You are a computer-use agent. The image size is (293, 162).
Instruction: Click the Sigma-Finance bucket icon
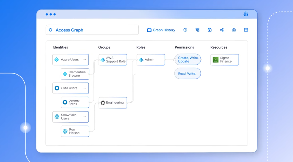click(215, 60)
